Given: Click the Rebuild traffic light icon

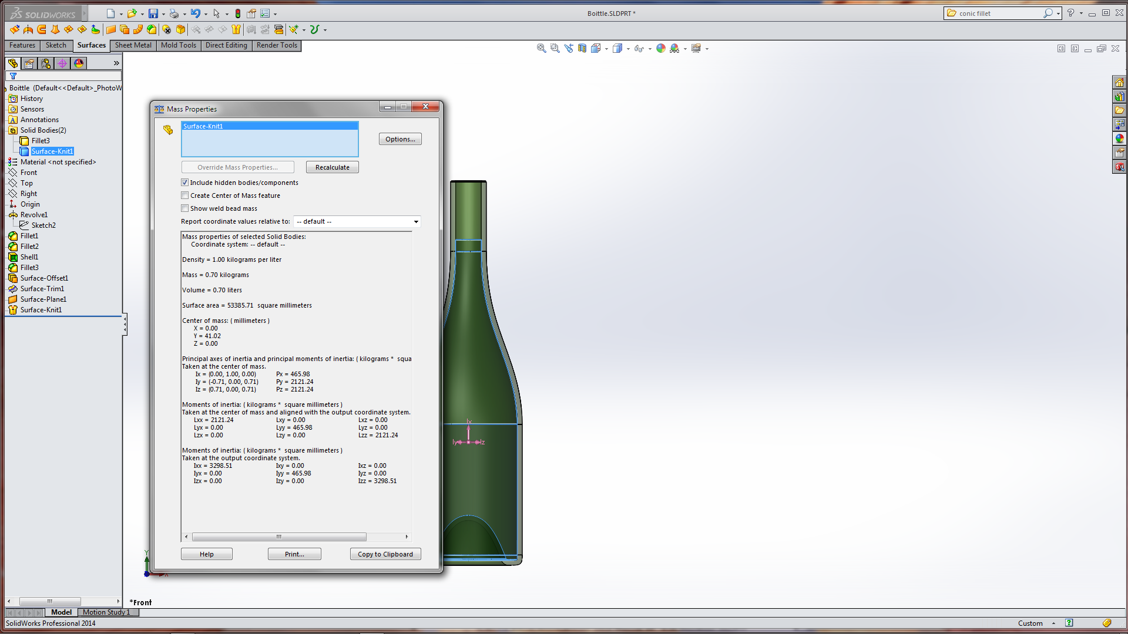Looking at the screenshot, I should pos(238,14).
